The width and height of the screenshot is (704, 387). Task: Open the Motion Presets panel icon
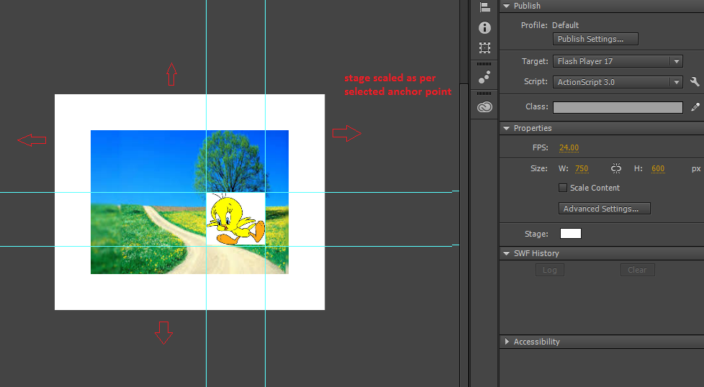484,78
